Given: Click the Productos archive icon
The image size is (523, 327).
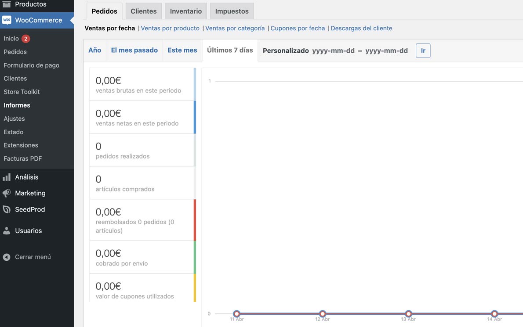Looking at the screenshot, I should 7,4.
